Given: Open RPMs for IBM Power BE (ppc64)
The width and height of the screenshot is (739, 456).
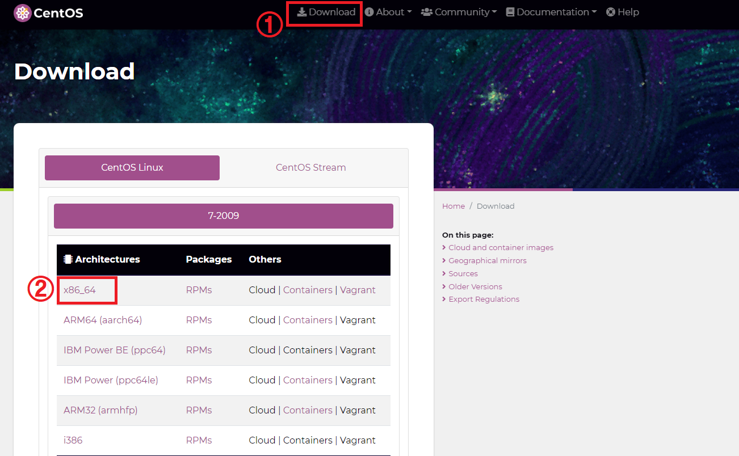Looking at the screenshot, I should [199, 350].
